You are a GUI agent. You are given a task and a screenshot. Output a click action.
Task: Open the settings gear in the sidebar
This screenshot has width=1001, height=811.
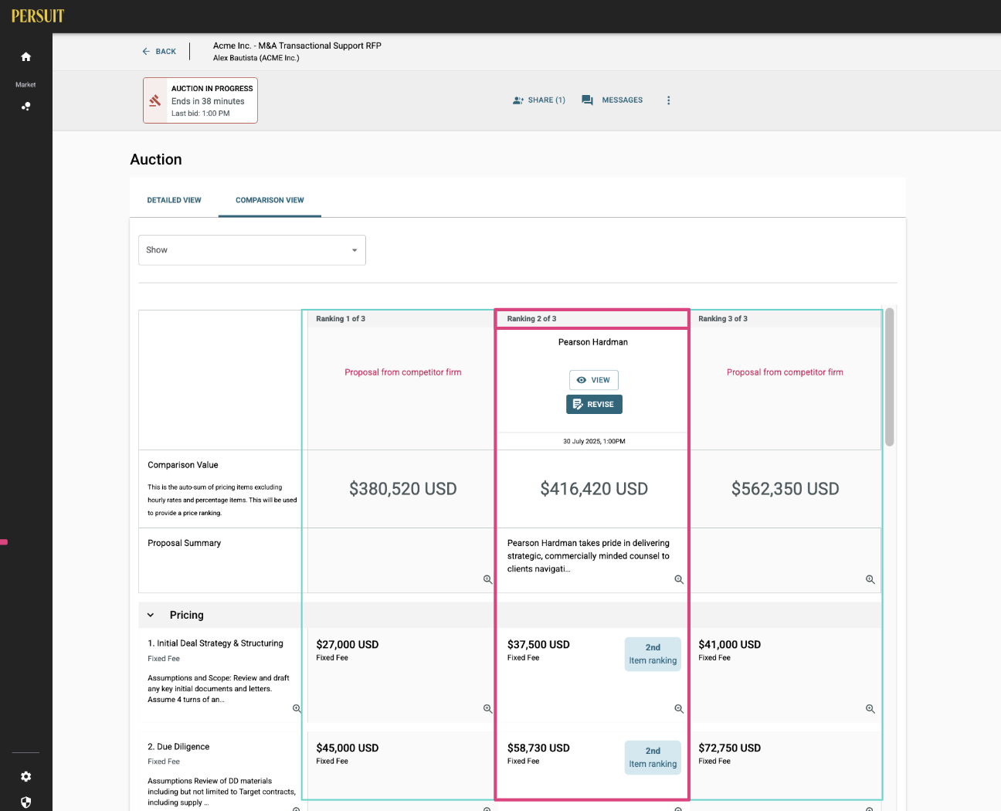click(x=25, y=776)
